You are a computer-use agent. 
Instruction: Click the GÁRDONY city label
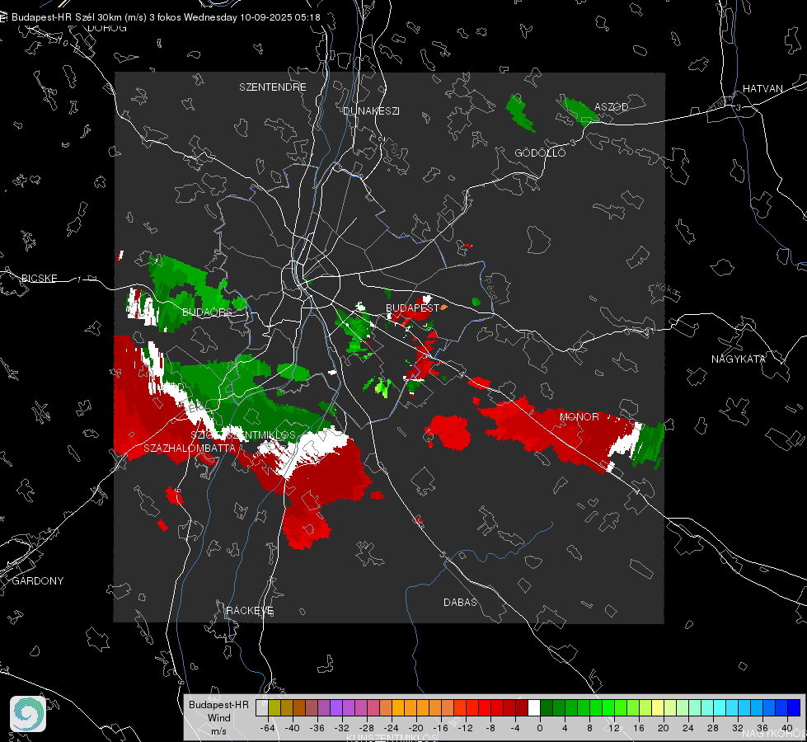38,581
